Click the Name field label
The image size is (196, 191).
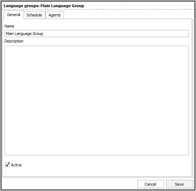tap(9, 26)
